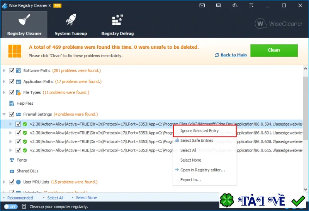This screenshot has height=211, width=309.
Task: Click Cleanup your computer regularly text
Action: [59, 207]
